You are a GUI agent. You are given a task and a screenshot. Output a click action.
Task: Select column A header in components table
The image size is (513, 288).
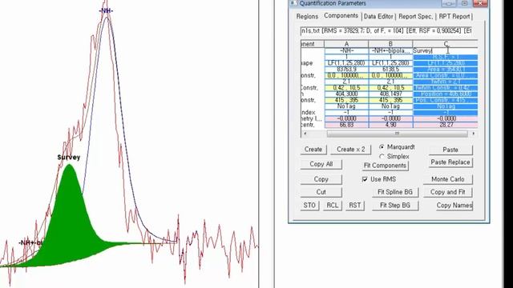tap(346, 44)
